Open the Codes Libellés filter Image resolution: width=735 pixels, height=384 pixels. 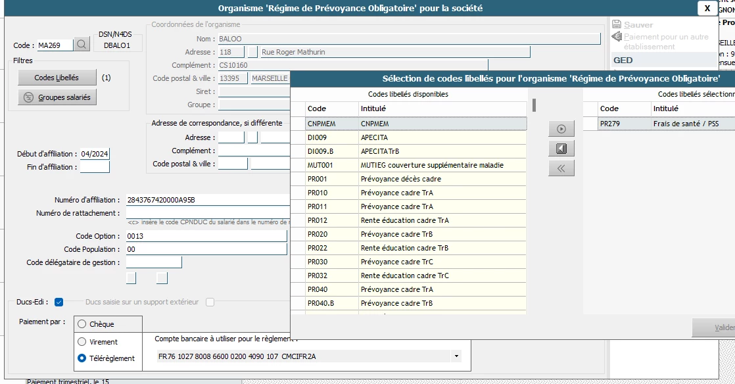57,78
